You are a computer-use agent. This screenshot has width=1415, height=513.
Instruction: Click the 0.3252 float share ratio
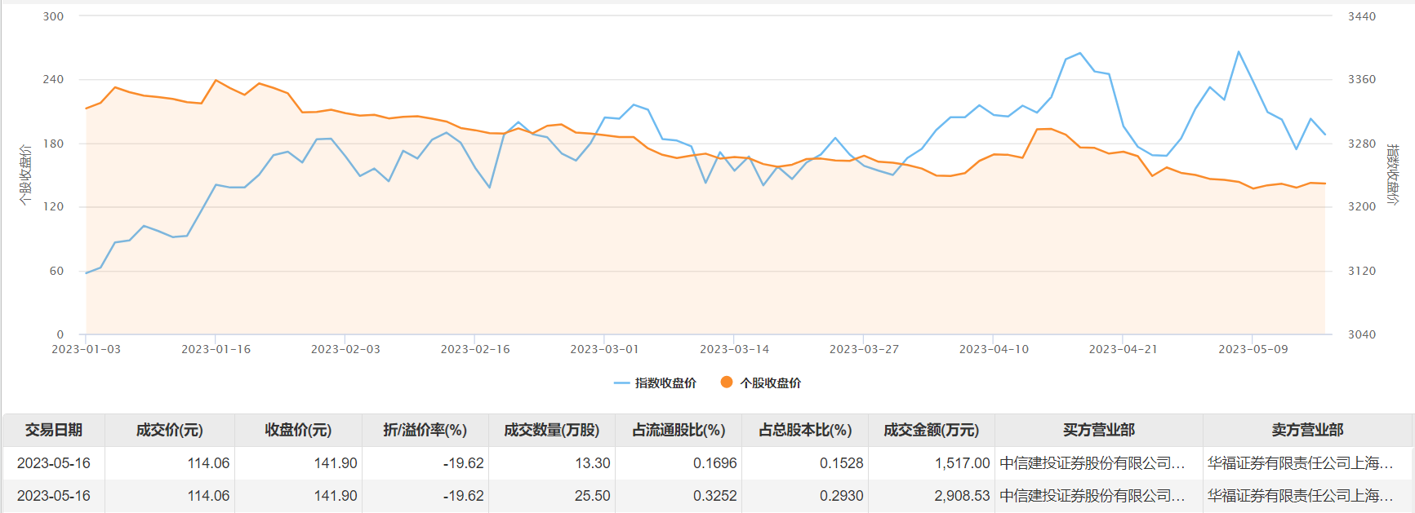click(x=715, y=496)
